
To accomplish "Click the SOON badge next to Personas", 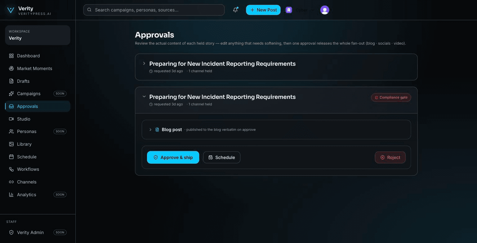I will click(x=60, y=131).
